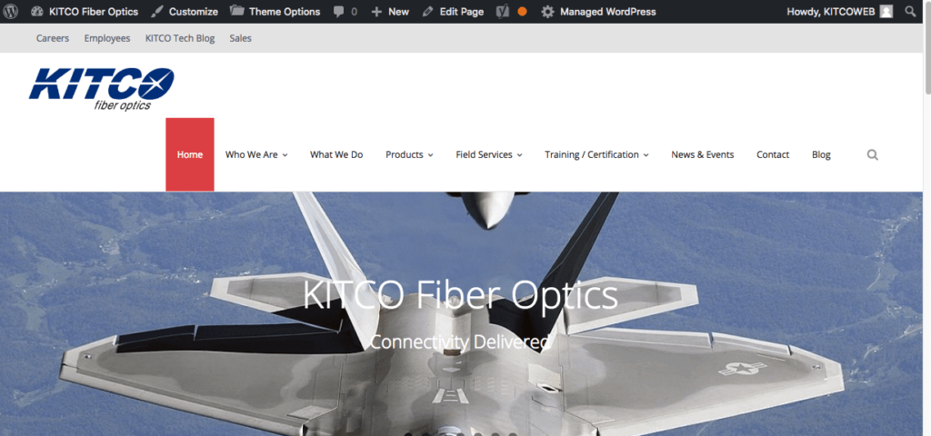Open Theme Options in the admin bar
This screenshot has height=436, width=931.
[275, 11]
